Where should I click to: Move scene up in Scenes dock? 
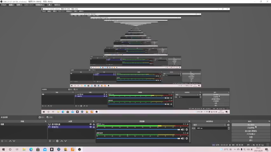10,141
